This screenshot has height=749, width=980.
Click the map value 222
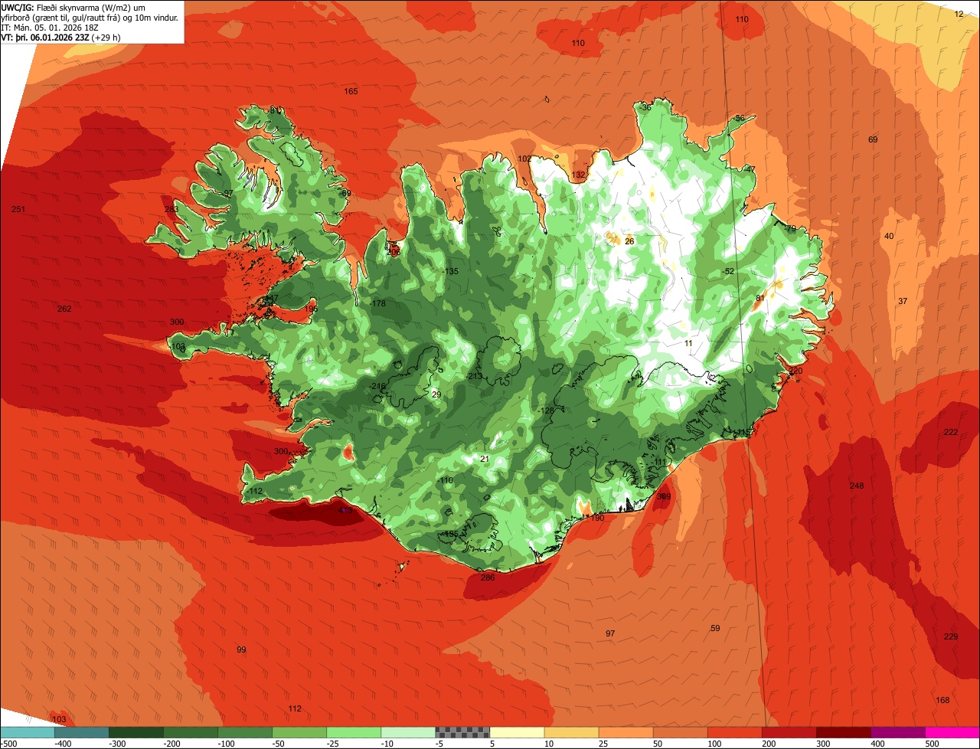pyautogui.click(x=951, y=433)
